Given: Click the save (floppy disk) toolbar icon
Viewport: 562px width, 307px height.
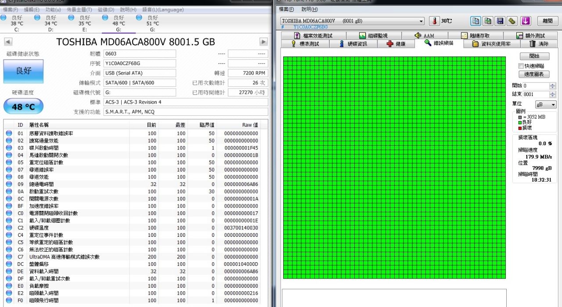Looking at the screenshot, I should pos(500,21).
